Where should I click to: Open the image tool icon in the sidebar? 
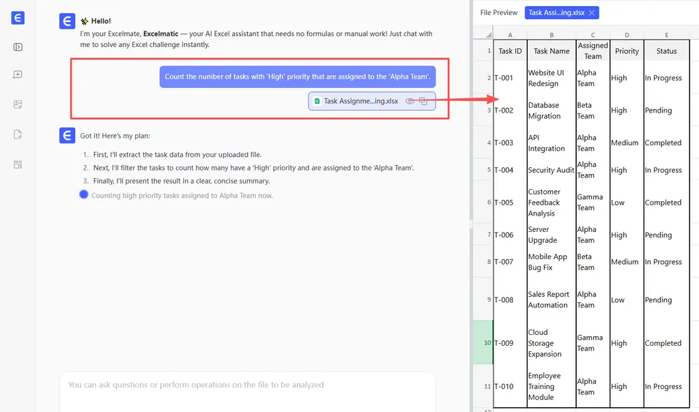click(x=18, y=104)
